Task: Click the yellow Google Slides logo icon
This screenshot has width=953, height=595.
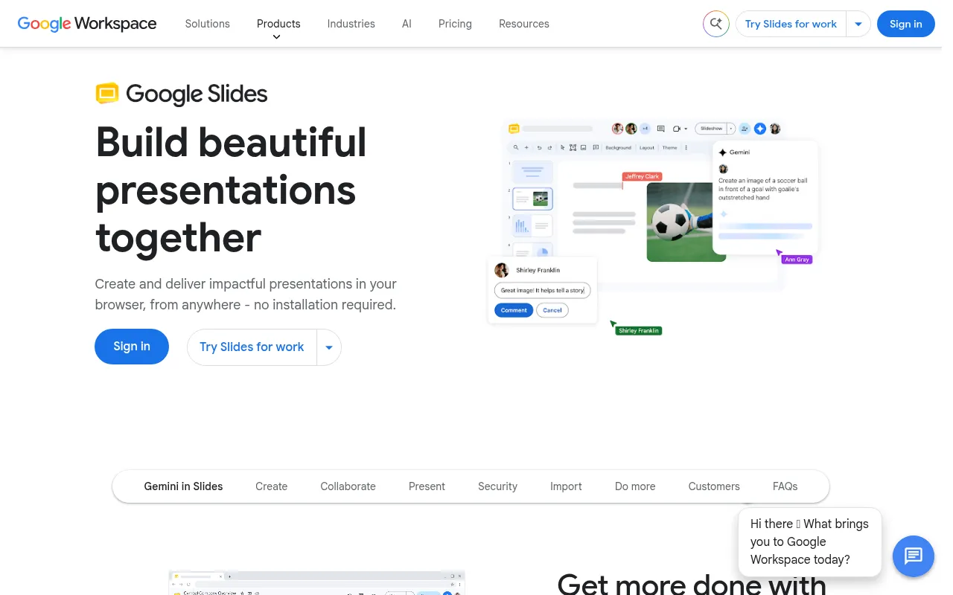Action: tap(107, 94)
